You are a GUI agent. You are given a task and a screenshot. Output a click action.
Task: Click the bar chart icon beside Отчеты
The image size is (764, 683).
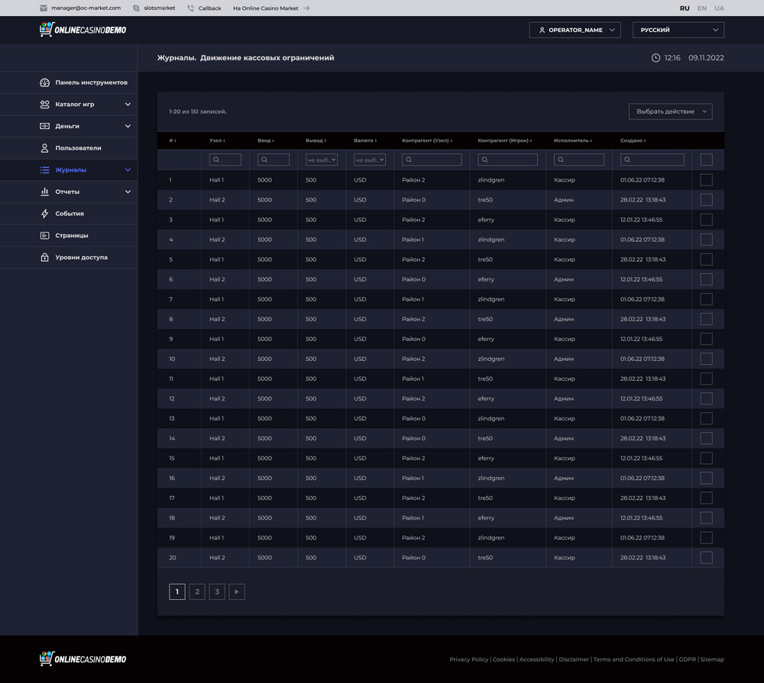pos(44,192)
